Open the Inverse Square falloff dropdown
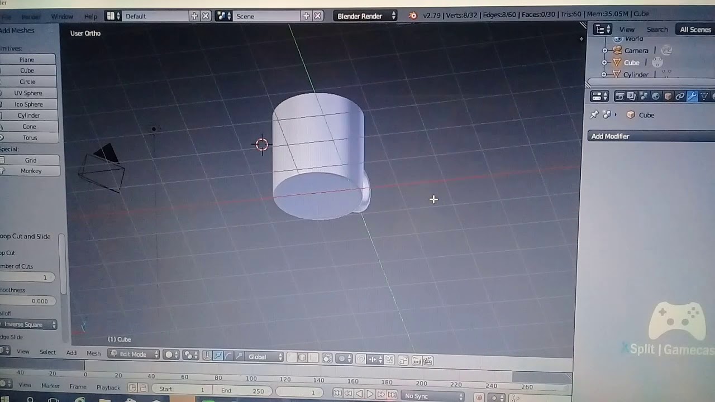This screenshot has width=715, height=402. tap(28, 324)
